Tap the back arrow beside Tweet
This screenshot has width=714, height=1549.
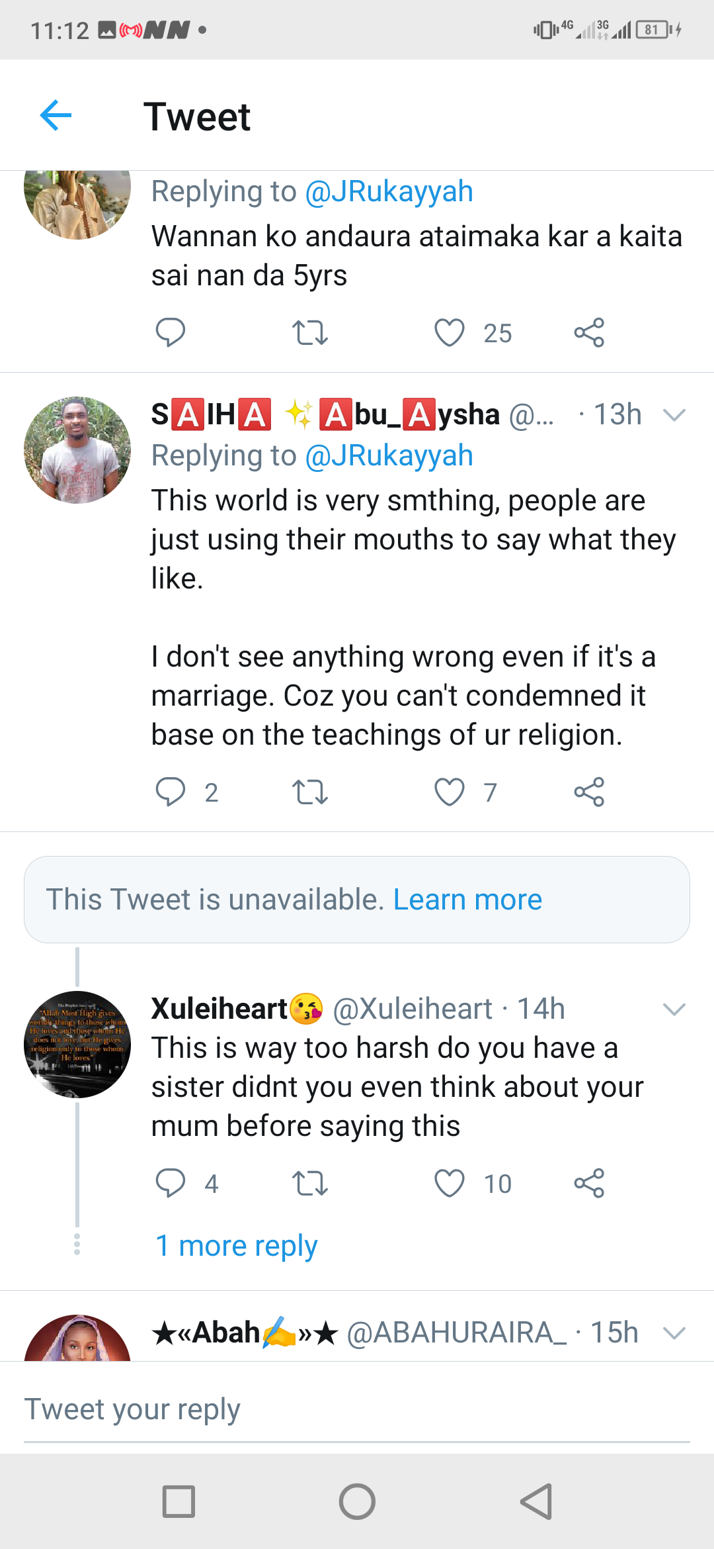pos(56,116)
